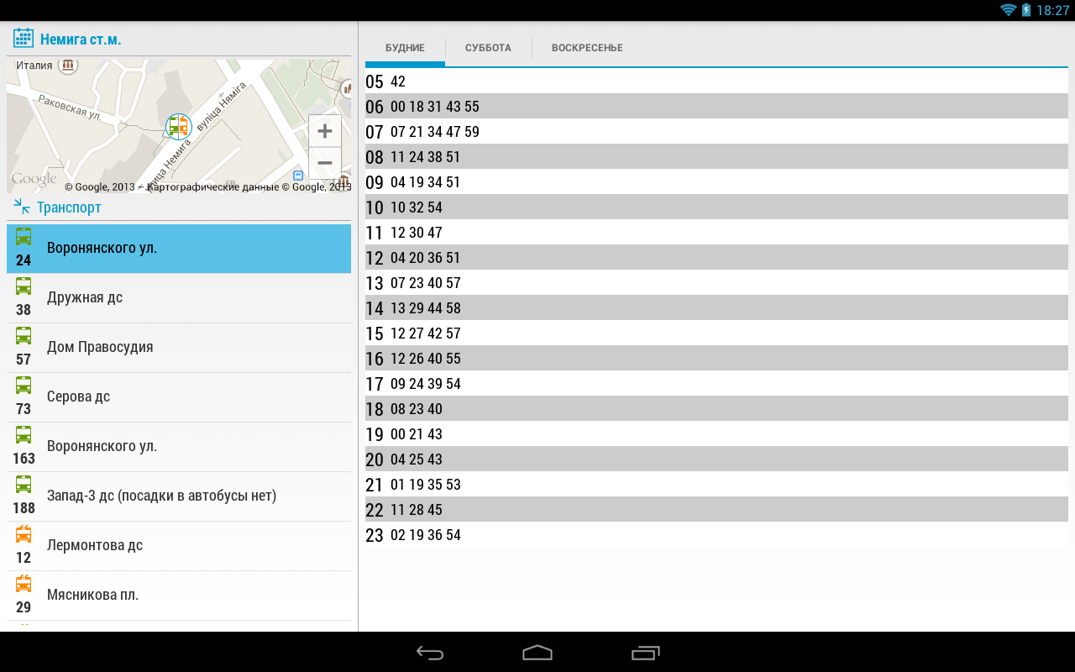
Task: Open route Лермонтова дс
Action: (179, 546)
